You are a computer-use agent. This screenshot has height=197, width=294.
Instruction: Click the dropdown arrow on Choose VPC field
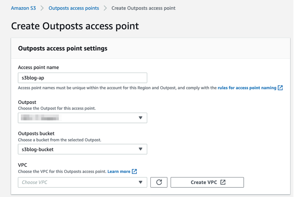[x=141, y=182]
